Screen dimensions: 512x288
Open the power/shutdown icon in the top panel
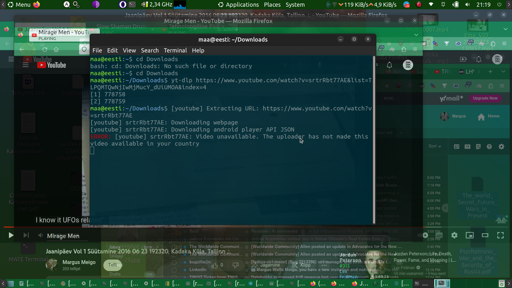[x=499, y=4]
